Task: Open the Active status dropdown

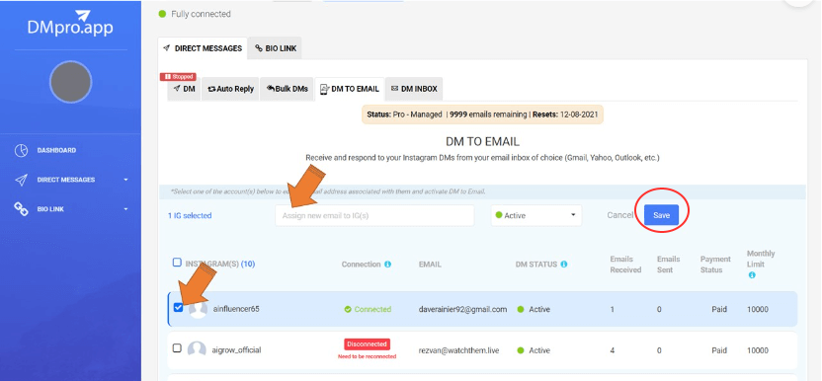Action: (x=535, y=215)
